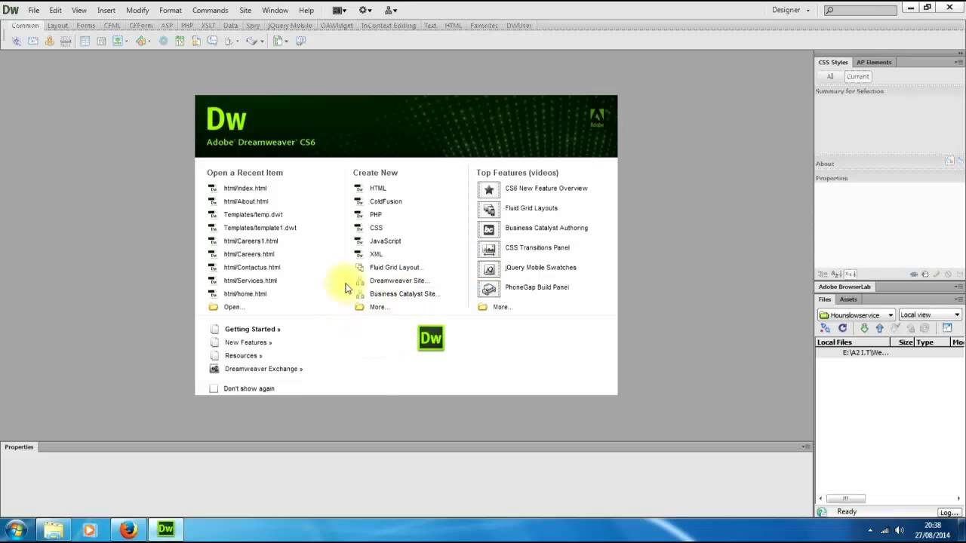966x543 pixels.
Task: Click the Templates icon in Insert bar
Action: click(279, 41)
